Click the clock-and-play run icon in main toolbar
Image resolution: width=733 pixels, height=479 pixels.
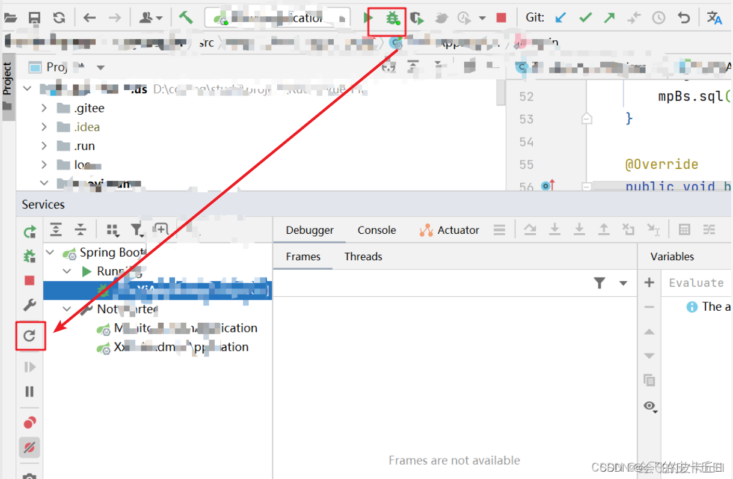[x=464, y=18]
